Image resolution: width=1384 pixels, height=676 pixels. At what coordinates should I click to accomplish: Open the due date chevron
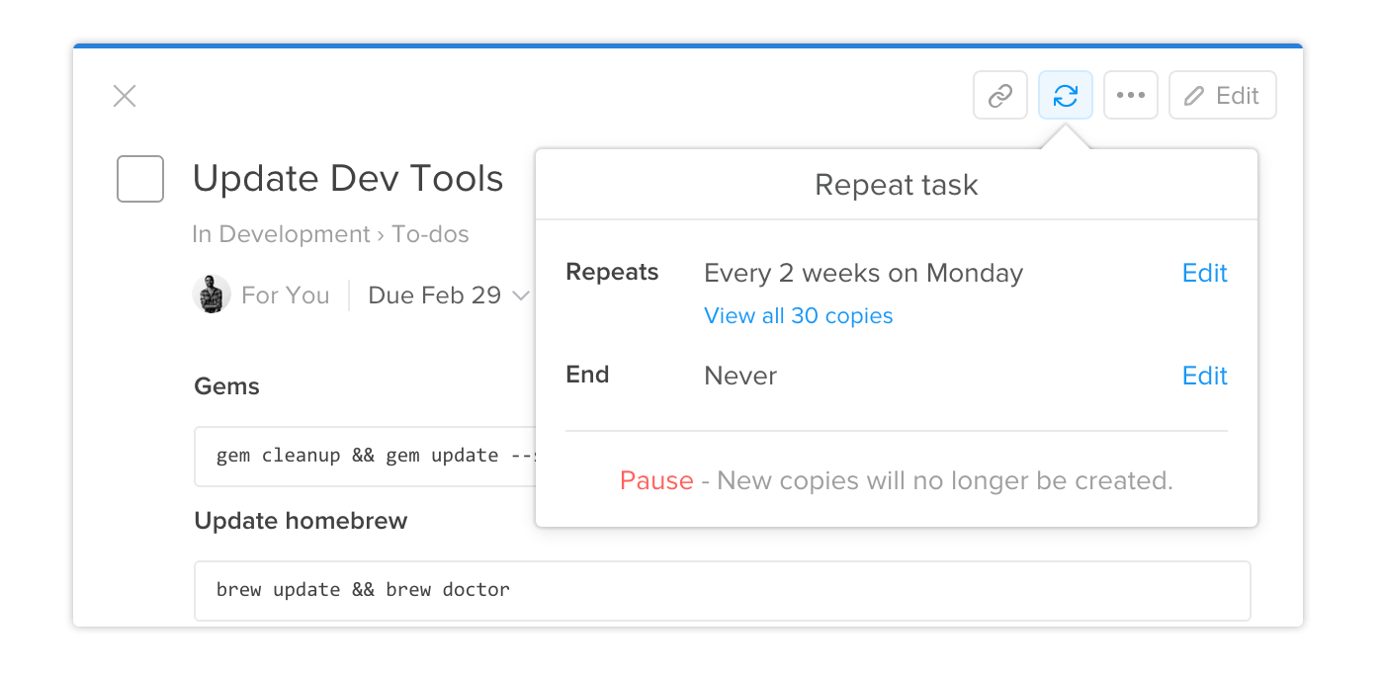point(522,294)
